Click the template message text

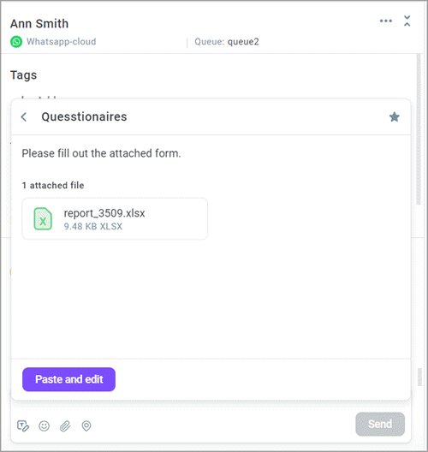(x=102, y=153)
